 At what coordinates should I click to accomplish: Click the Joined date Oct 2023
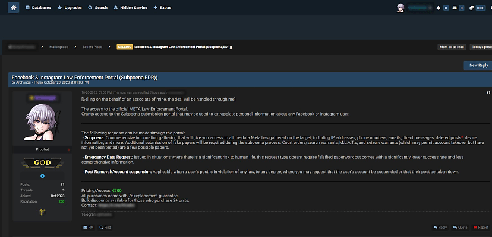coord(58,196)
